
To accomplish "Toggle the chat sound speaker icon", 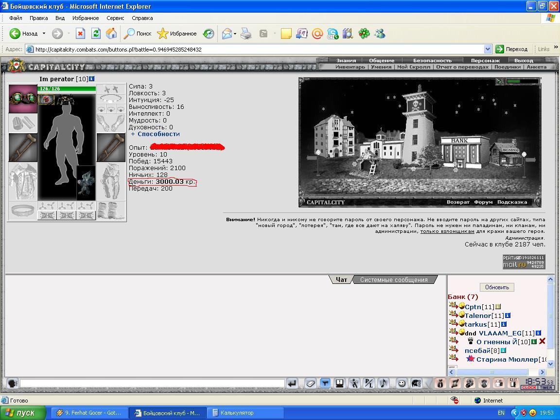I will [x=384, y=384].
